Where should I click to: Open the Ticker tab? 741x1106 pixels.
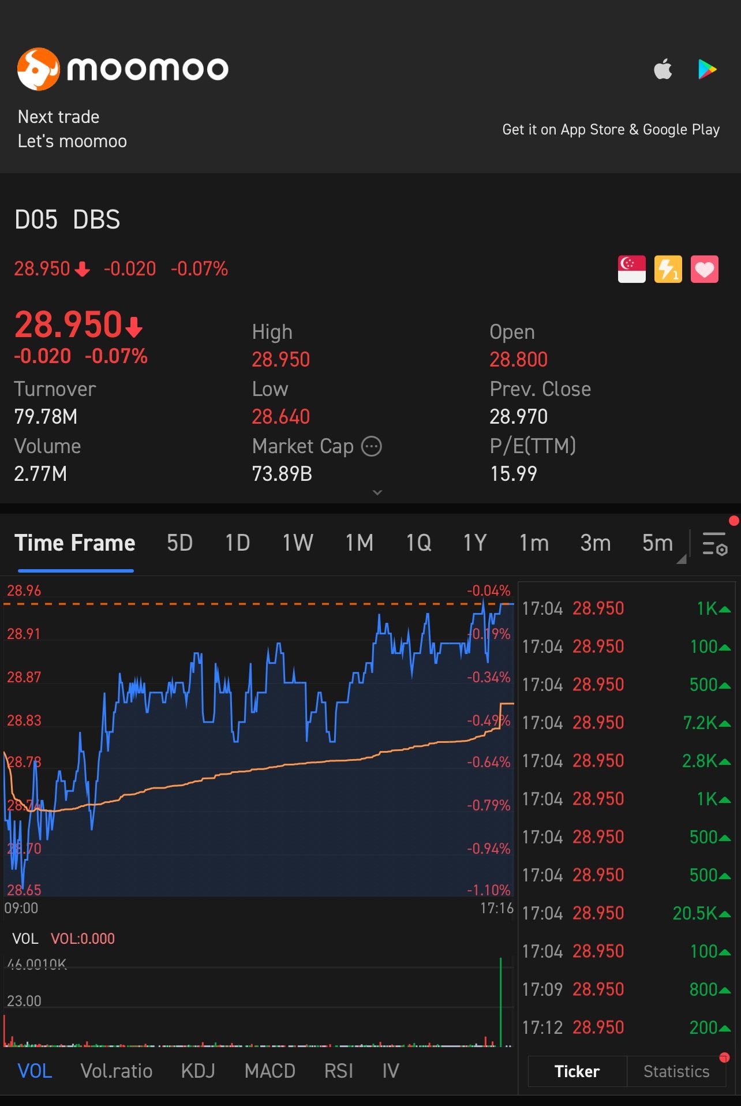577,1071
